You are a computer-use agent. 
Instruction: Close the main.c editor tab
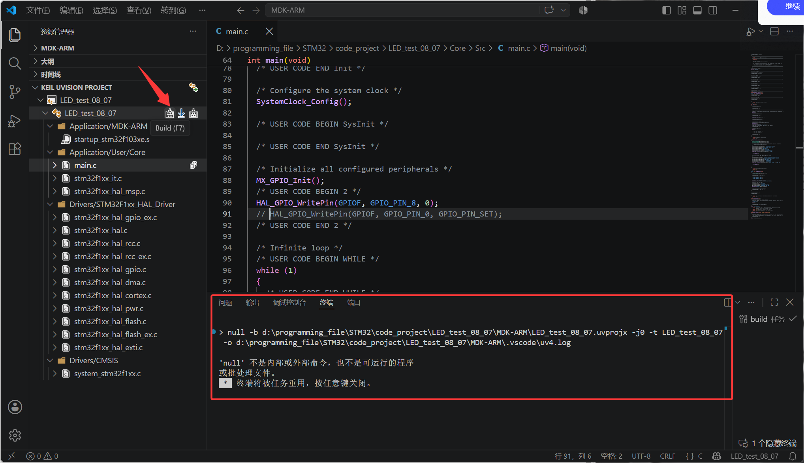click(269, 32)
